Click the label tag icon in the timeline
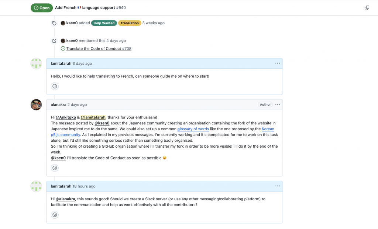Image resolution: width=378 pixels, height=229 pixels. [54, 23]
